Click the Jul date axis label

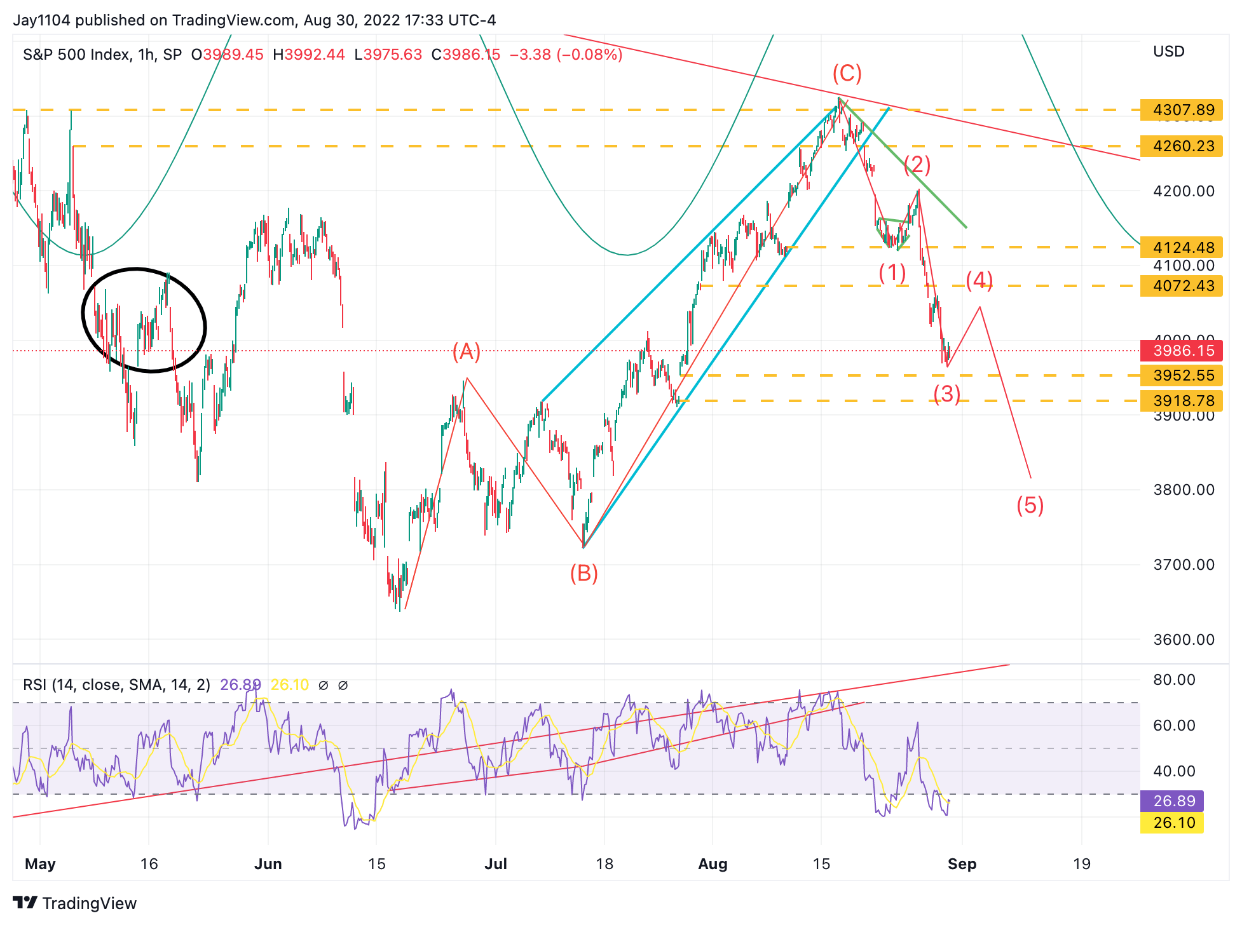pyautogui.click(x=496, y=864)
